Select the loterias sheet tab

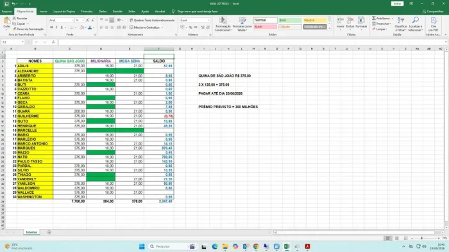click(31, 232)
